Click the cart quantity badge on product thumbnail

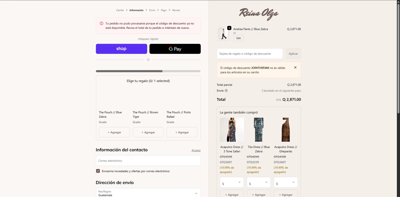coord(229,28)
